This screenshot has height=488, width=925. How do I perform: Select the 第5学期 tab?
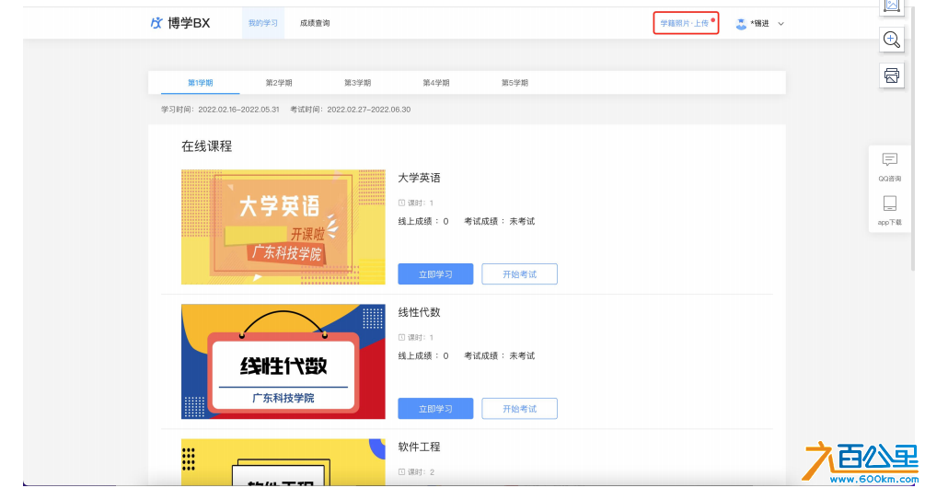pos(515,83)
